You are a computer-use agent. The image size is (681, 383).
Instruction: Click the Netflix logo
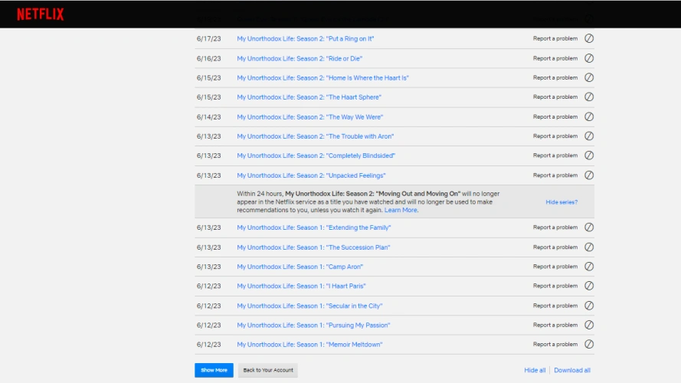click(x=40, y=14)
